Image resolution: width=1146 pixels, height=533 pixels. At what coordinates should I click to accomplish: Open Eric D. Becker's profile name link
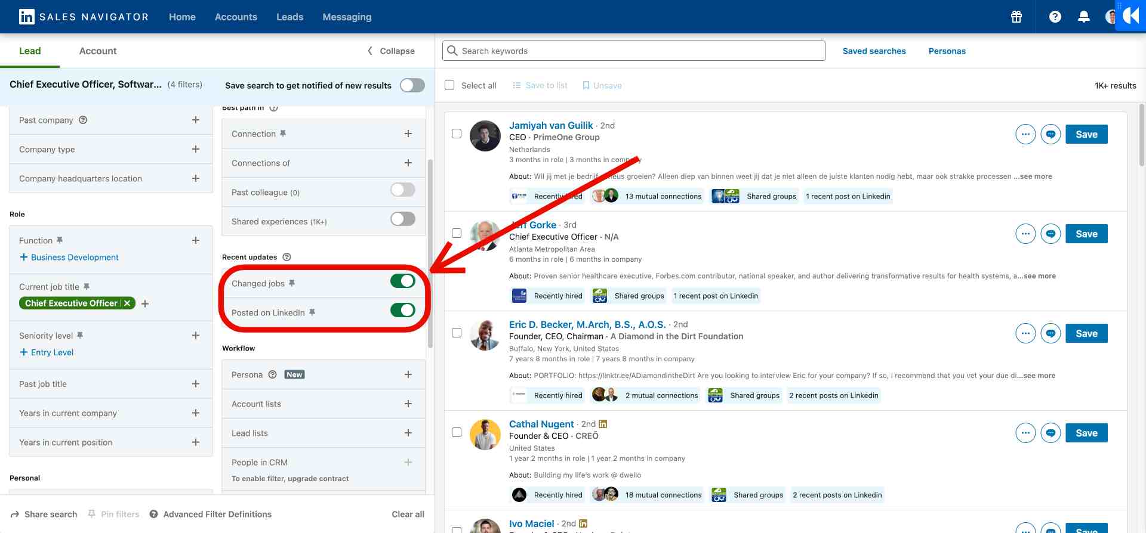click(x=587, y=324)
